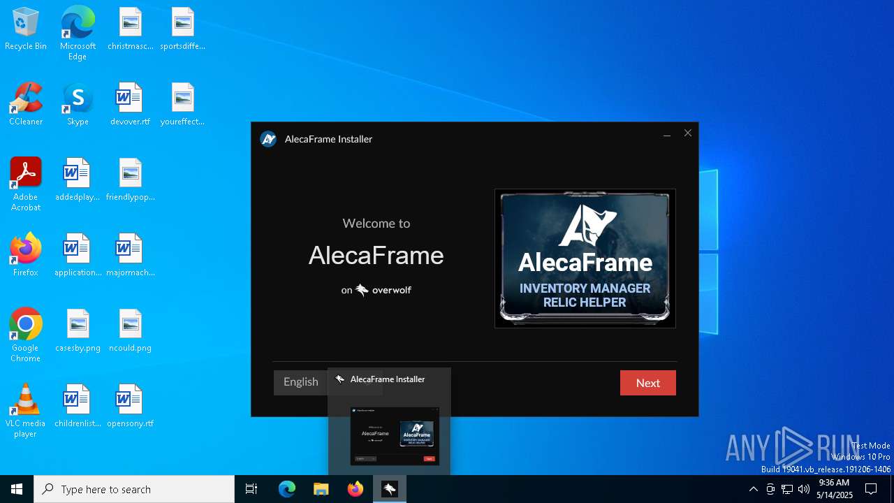Select the application... Word document
Image resolution: width=894 pixels, height=503 pixels.
coord(78,255)
